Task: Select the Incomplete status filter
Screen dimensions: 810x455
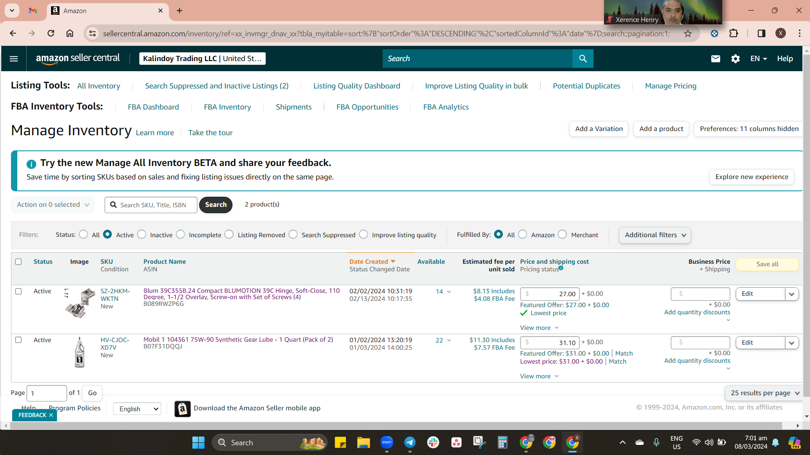Action: point(181,234)
